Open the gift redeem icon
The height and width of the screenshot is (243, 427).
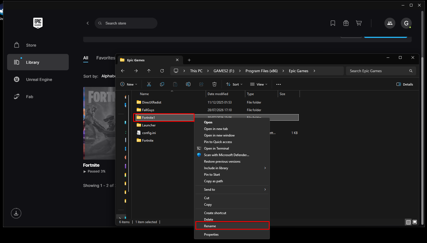pos(346,23)
